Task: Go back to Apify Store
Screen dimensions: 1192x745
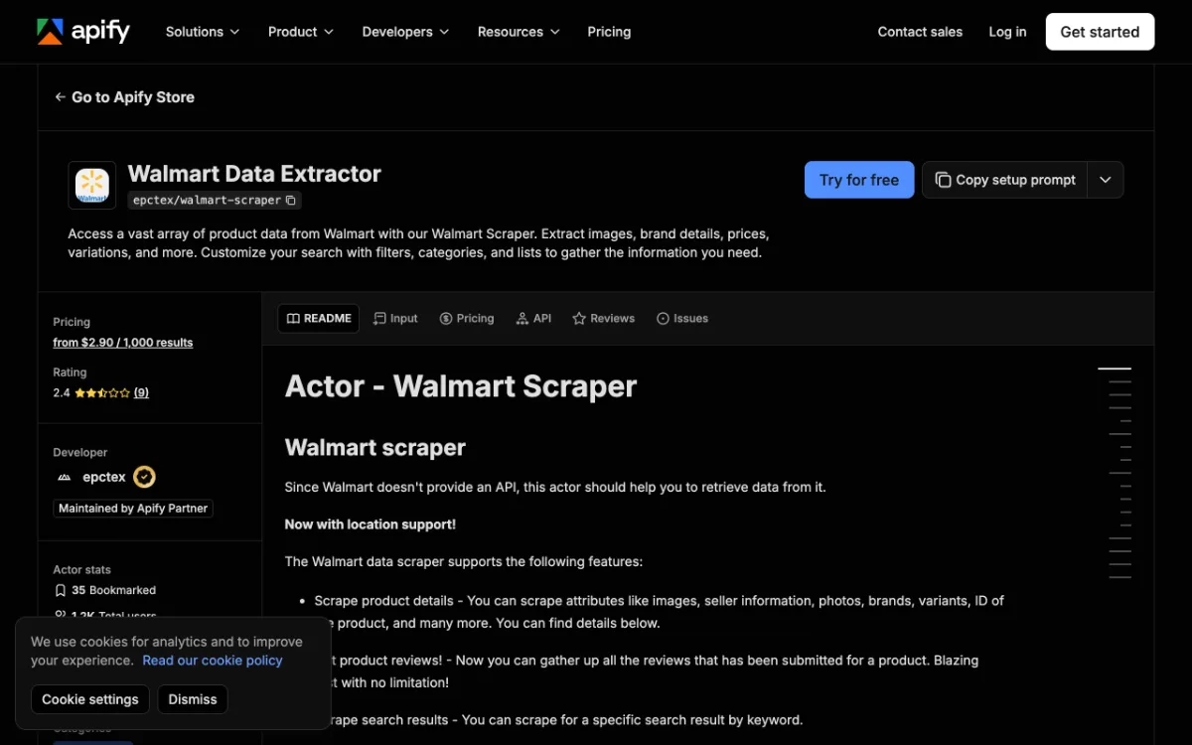Action: [125, 97]
